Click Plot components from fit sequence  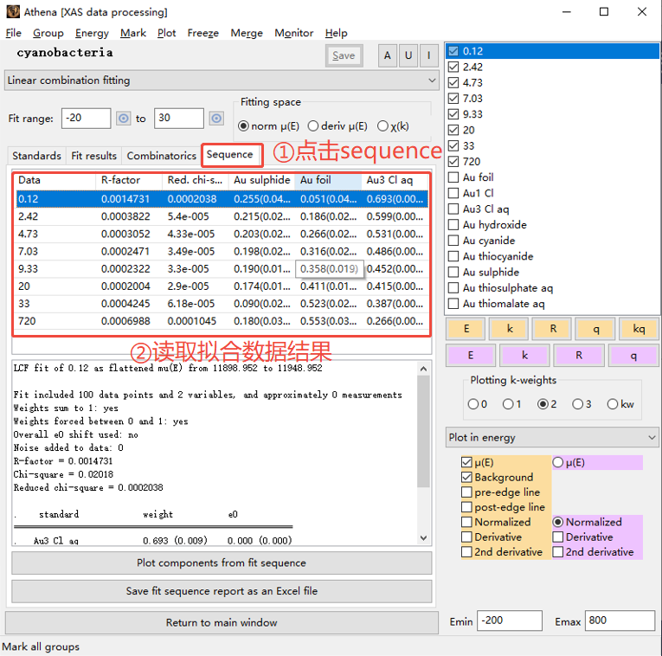tap(222, 563)
